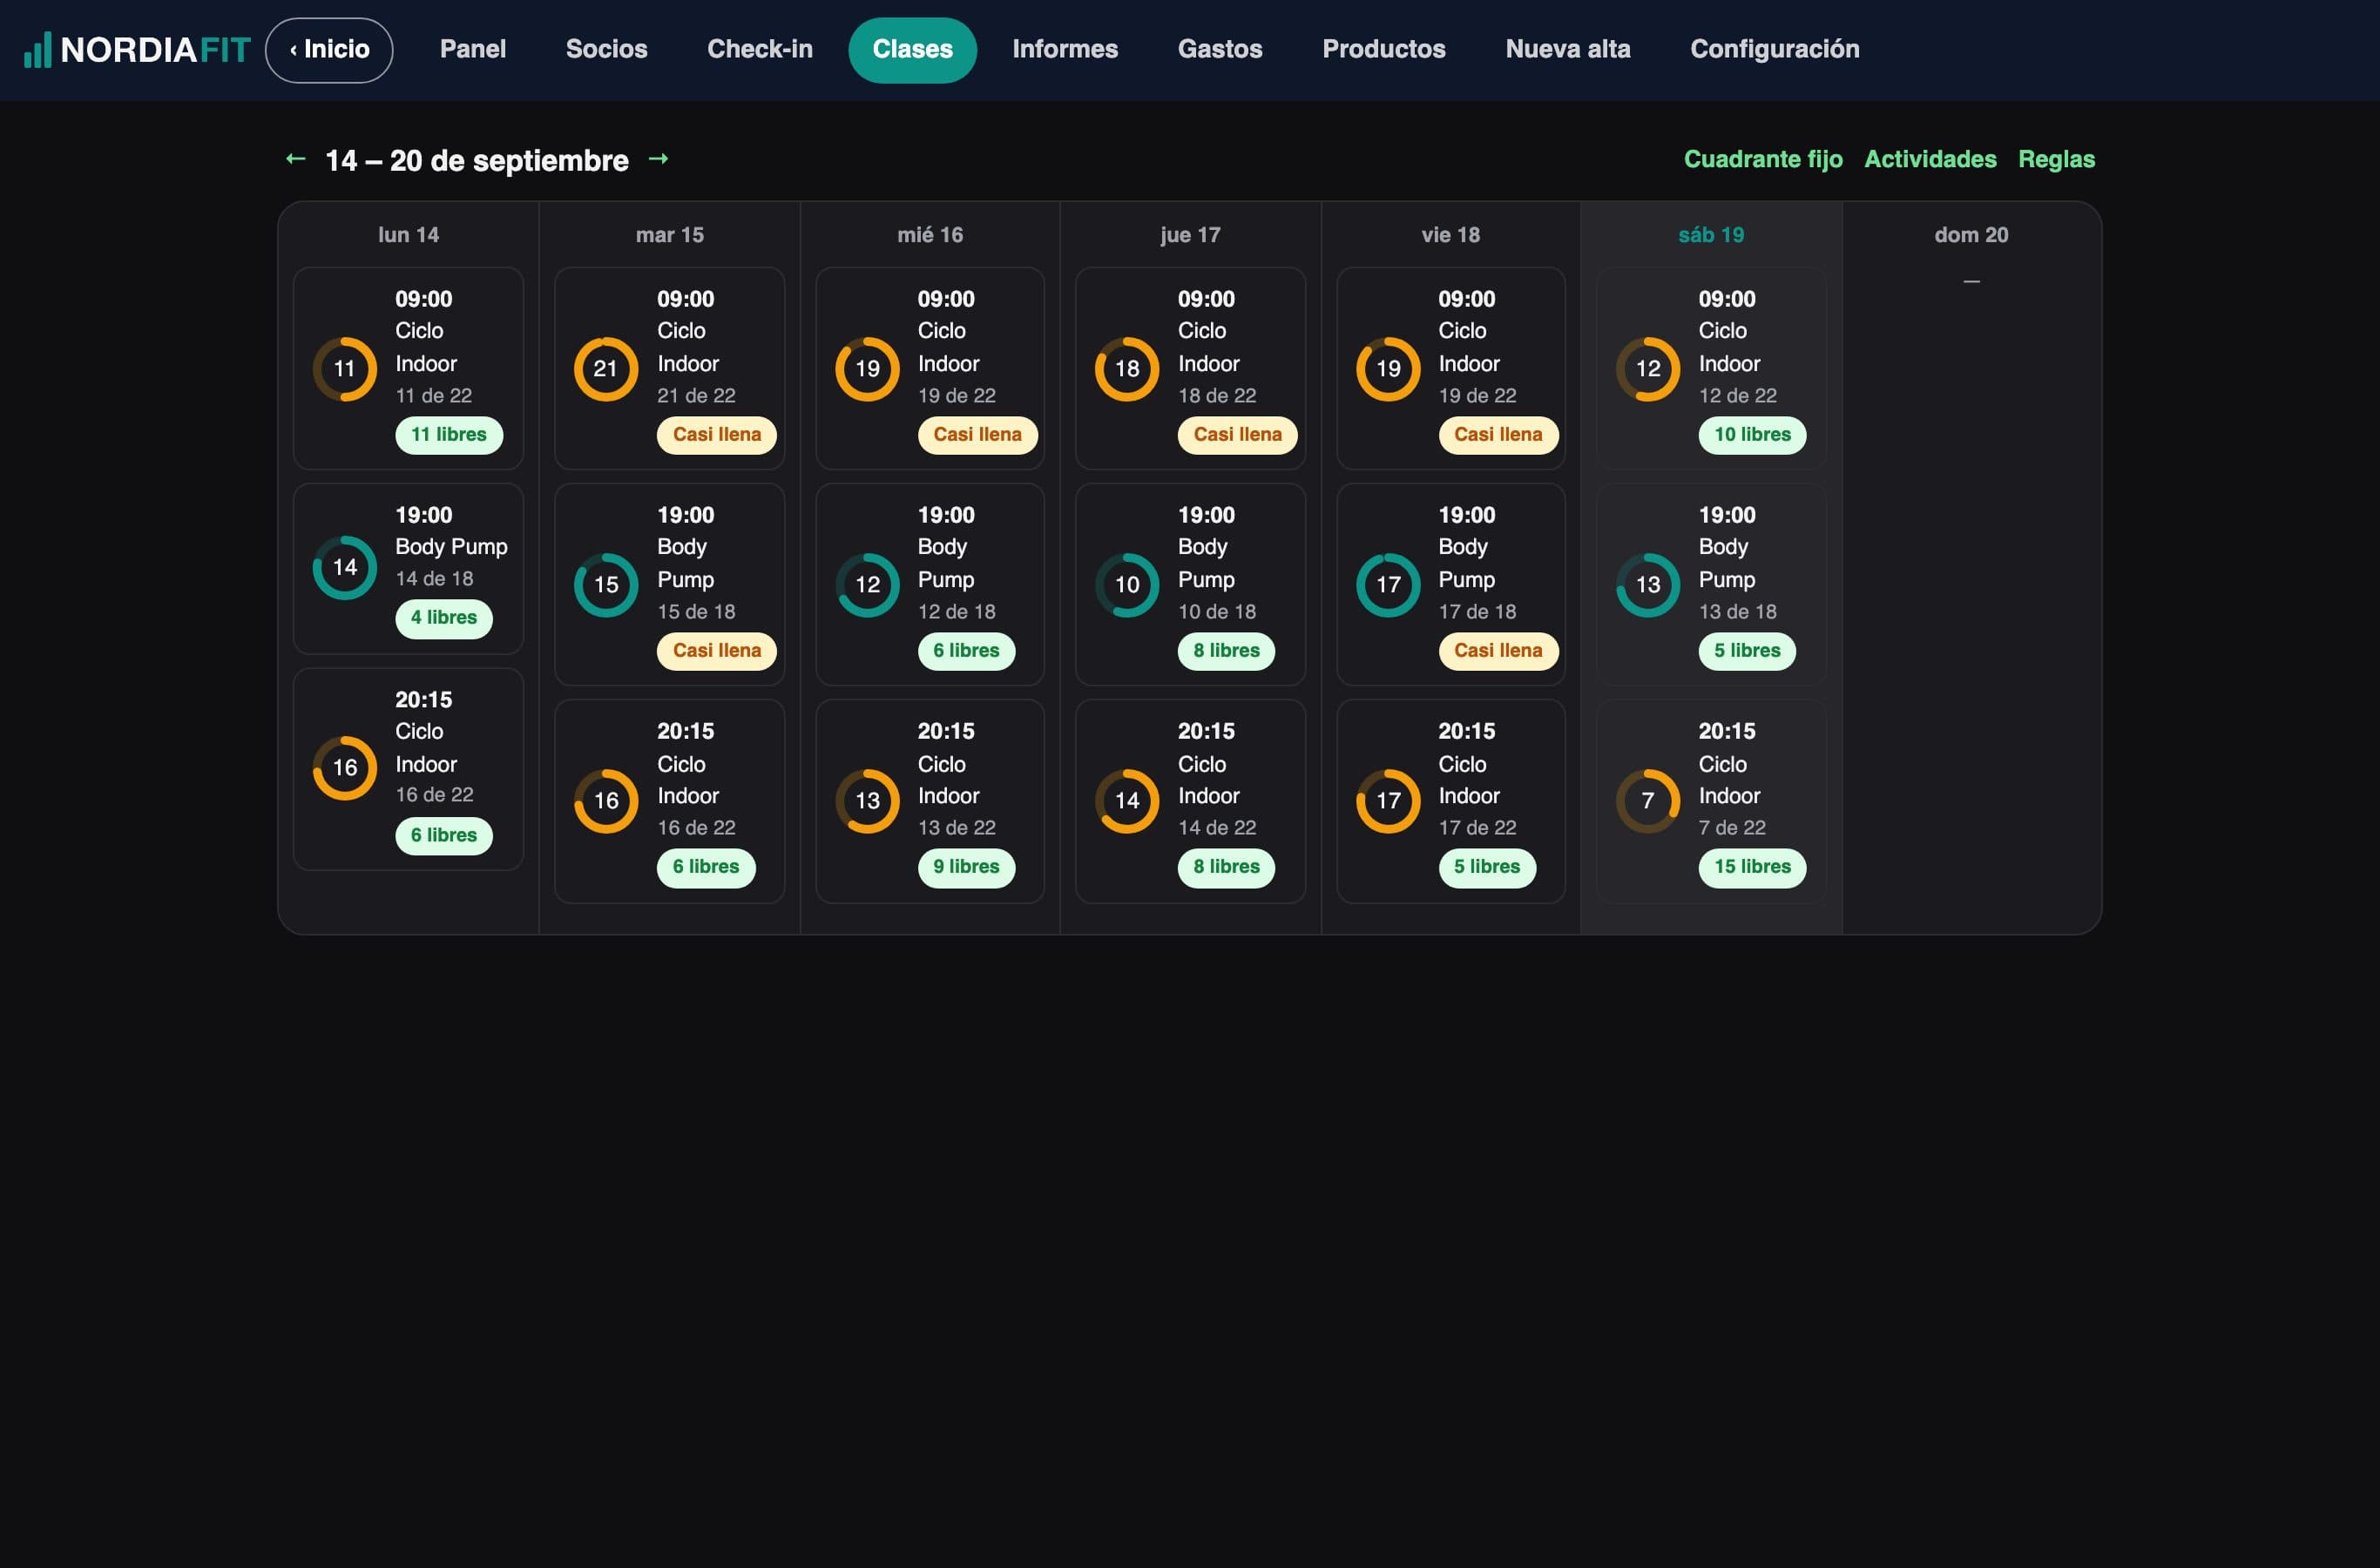The image size is (2380, 1568).
Task: Go to the Gastos tab
Action: (1220, 49)
